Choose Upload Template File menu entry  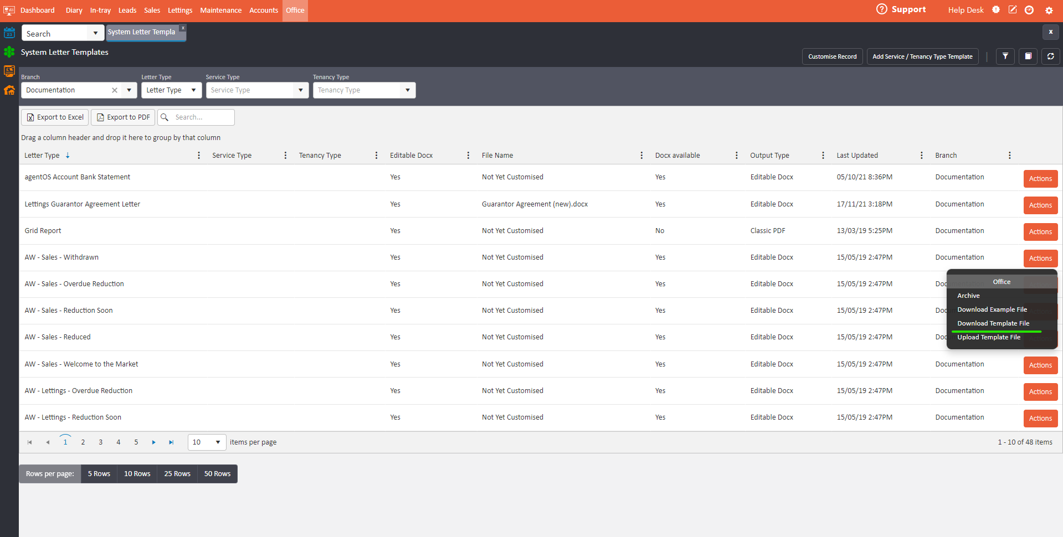(989, 337)
